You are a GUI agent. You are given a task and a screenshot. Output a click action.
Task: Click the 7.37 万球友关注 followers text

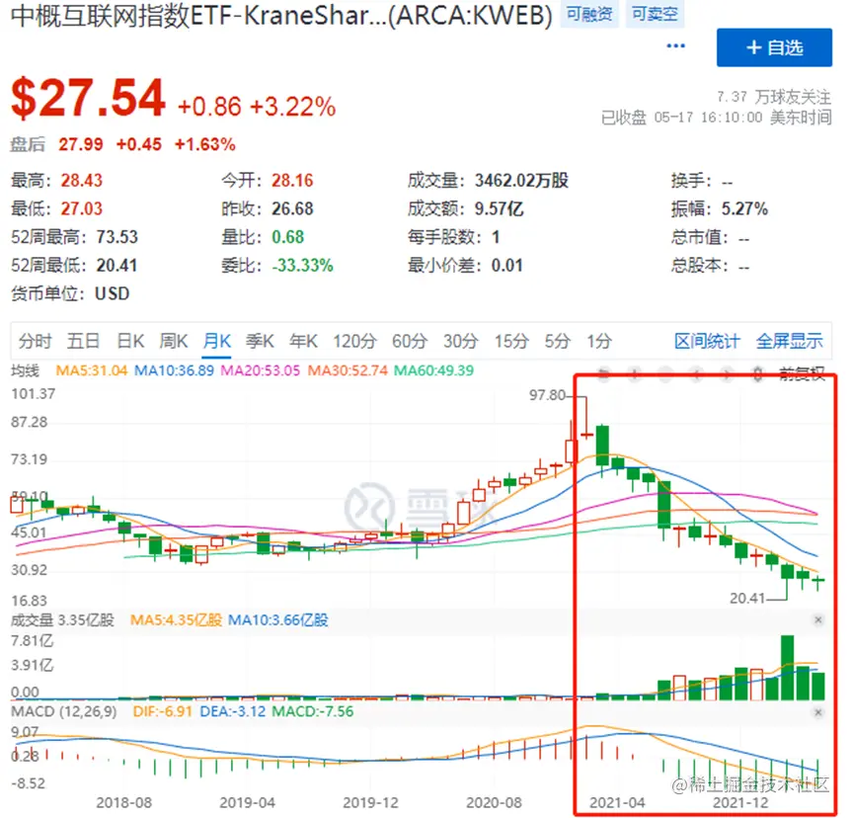coord(774,98)
